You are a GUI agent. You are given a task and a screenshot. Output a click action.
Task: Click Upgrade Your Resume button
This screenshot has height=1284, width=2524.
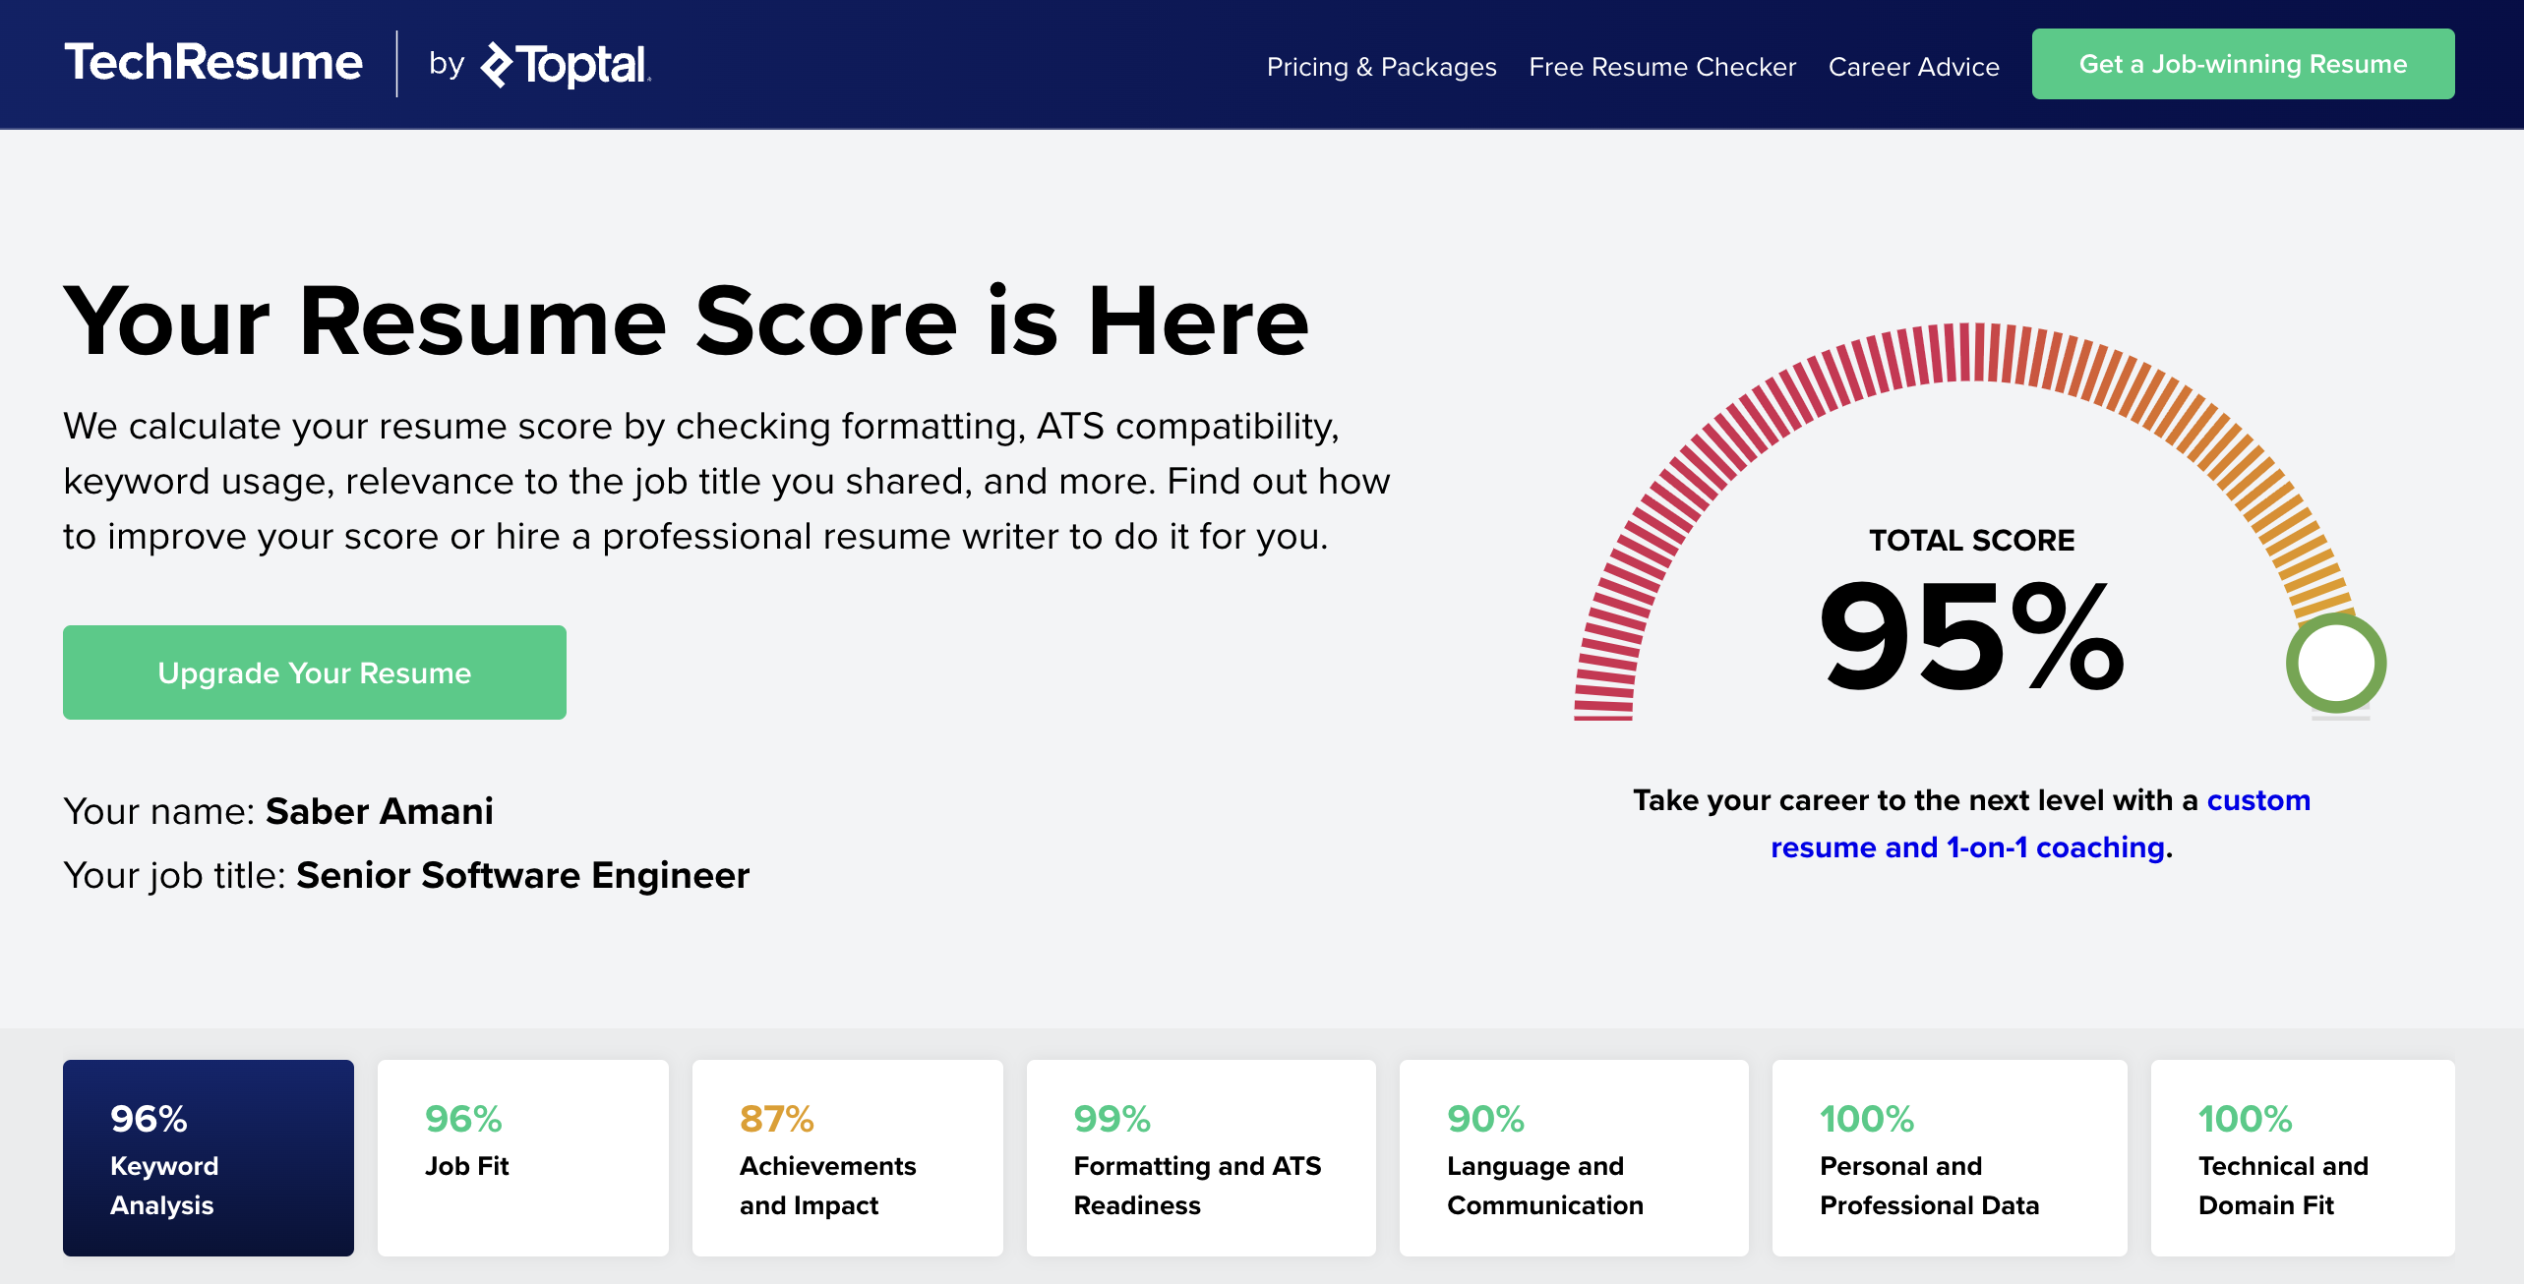[x=315, y=672]
